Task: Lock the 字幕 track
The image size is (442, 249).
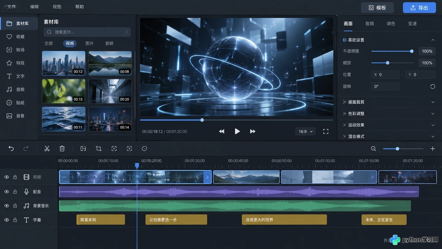Action: pos(15,220)
